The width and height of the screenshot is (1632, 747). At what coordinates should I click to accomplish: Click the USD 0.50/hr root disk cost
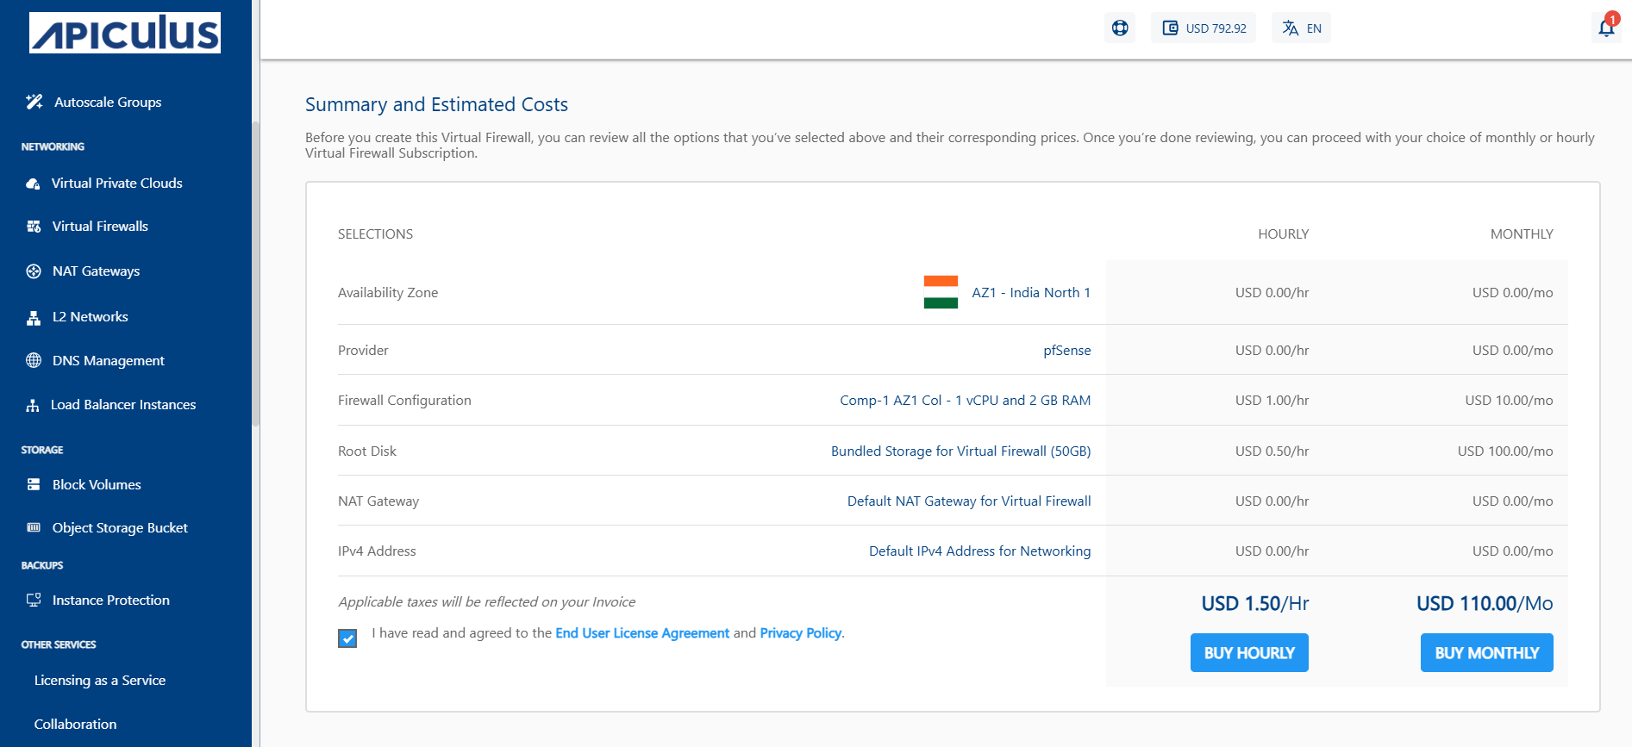tap(1272, 451)
